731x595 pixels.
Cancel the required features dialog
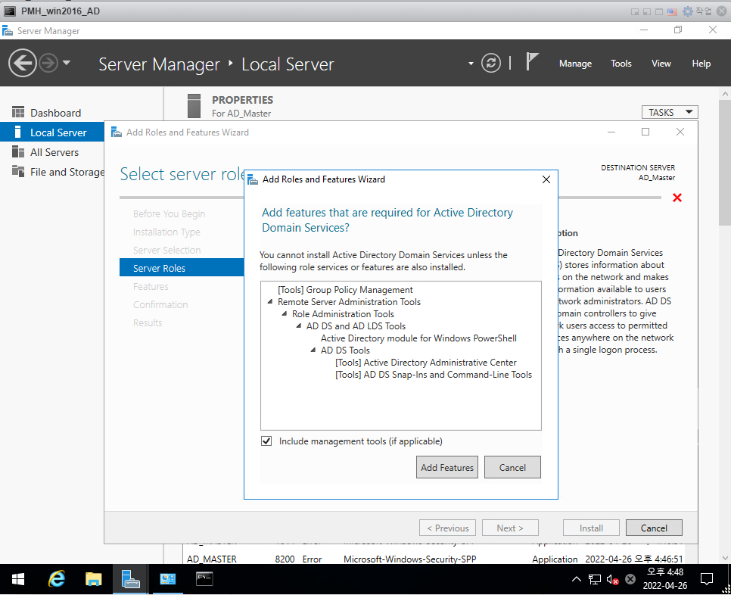(512, 467)
